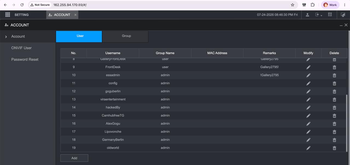Expand the logout dropdown arrow

[x=322, y=16]
